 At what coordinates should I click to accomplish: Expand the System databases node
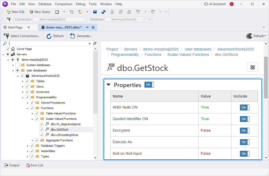click(13, 65)
